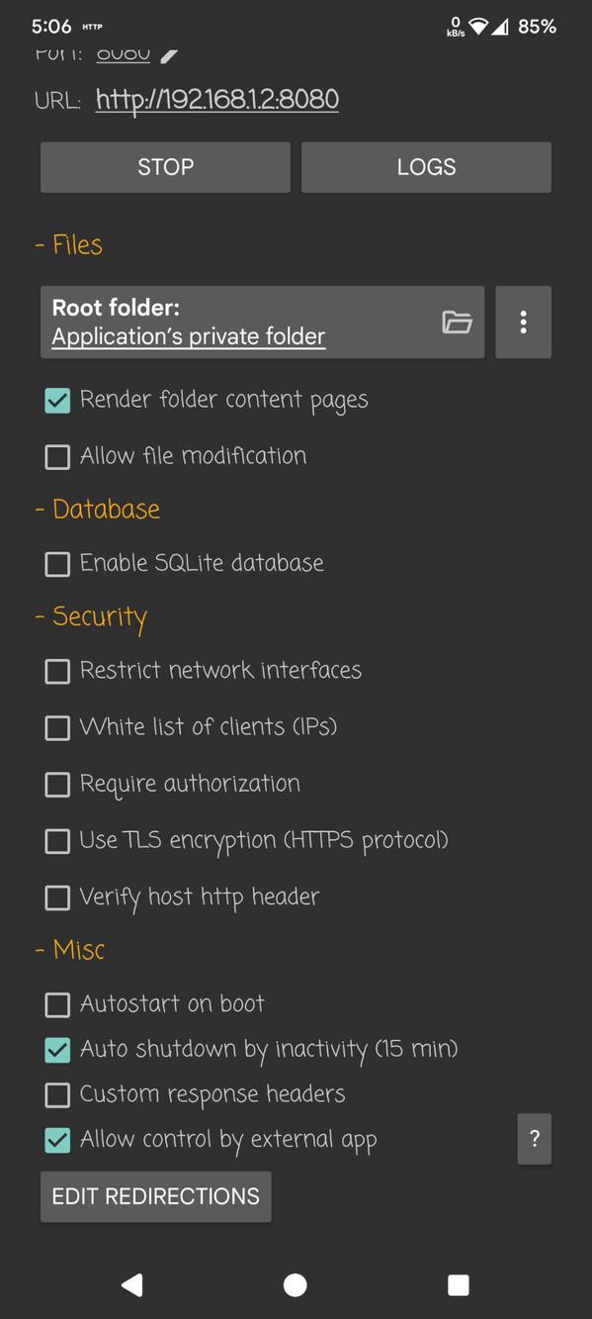Stop the running HTTP server
Screen dimensions: 592x1319
pos(165,166)
